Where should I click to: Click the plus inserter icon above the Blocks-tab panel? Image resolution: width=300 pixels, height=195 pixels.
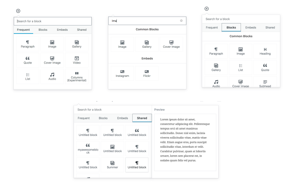pos(207,8)
